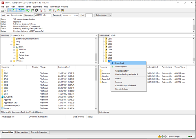The width and height of the screenshot is (196, 139).
Task: Click the process queue toolbar icon
Action: pyautogui.click(x=32, y=10)
